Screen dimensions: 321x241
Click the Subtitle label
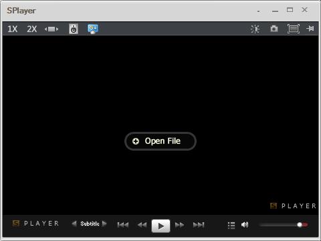pos(90,224)
